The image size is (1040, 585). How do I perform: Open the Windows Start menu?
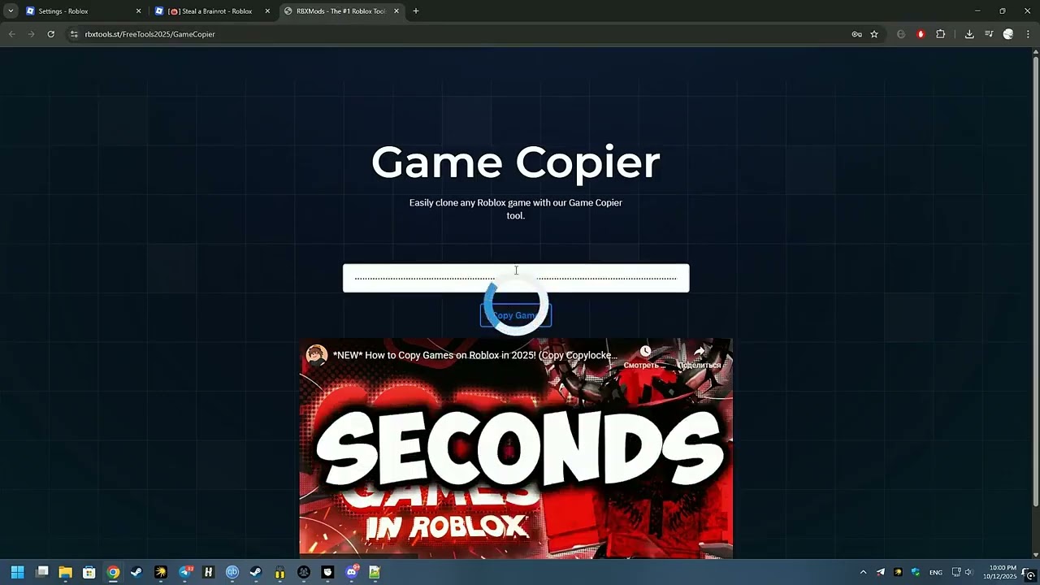coord(17,572)
